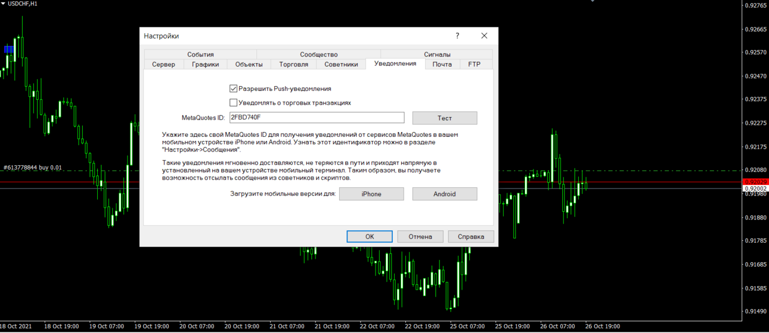Click the USDCHF,H1 chart title
Viewport: 769px width, 333px height.
pyautogui.click(x=24, y=4)
